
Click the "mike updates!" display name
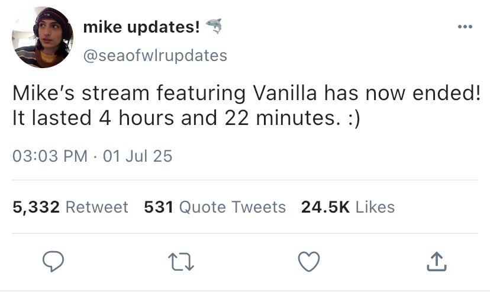pyautogui.click(x=141, y=27)
